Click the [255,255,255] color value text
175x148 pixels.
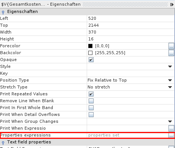click(x=110, y=53)
